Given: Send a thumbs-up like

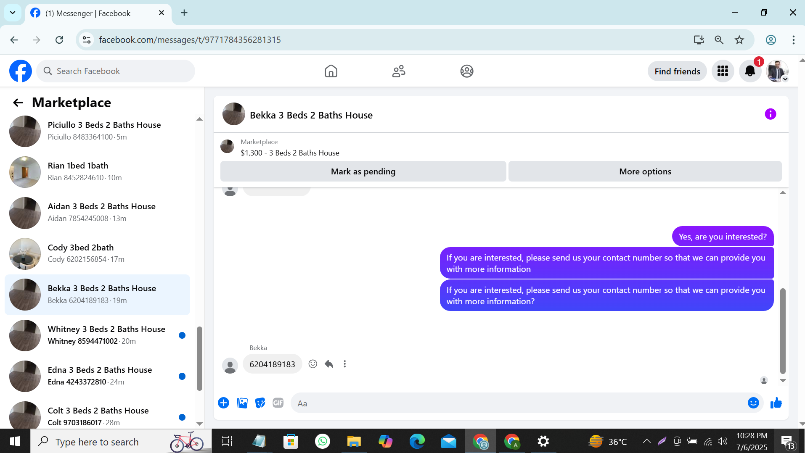Looking at the screenshot, I should (776, 403).
